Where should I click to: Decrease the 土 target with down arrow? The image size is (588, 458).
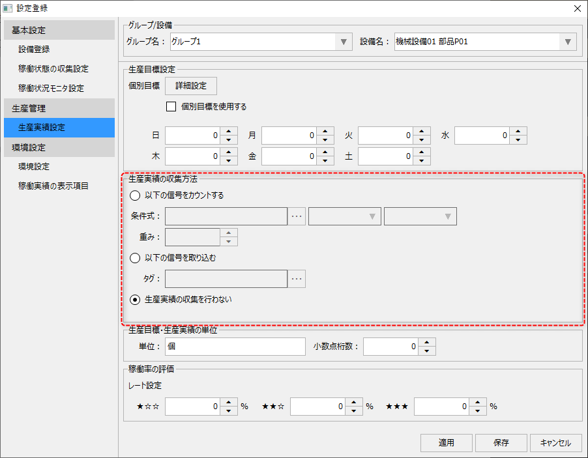(422, 160)
